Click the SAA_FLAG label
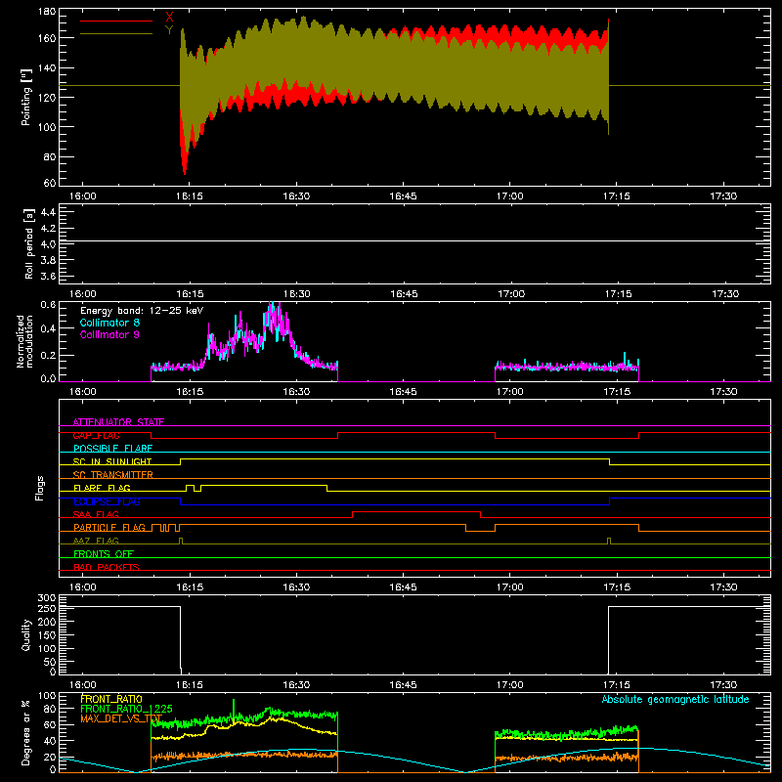Image resolution: width=782 pixels, height=782 pixels. coord(96,514)
